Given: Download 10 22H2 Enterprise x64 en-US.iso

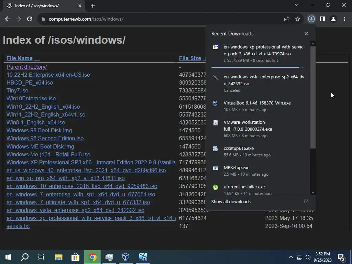Looking at the screenshot, I should (x=48, y=75).
